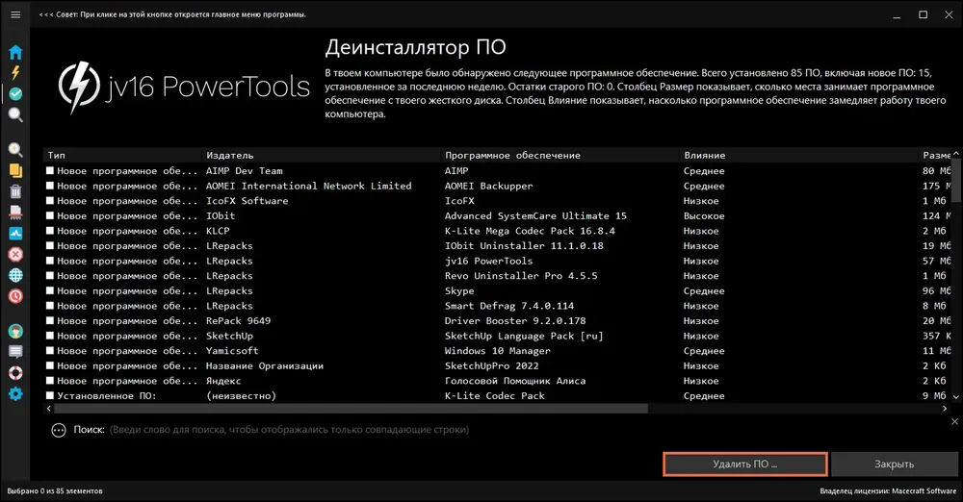
Task: Click the AIMP Dev Team publisher cell
Action: pyautogui.click(x=245, y=170)
